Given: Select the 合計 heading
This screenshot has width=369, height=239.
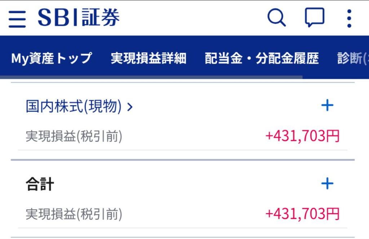Looking at the screenshot, I should [40, 185].
